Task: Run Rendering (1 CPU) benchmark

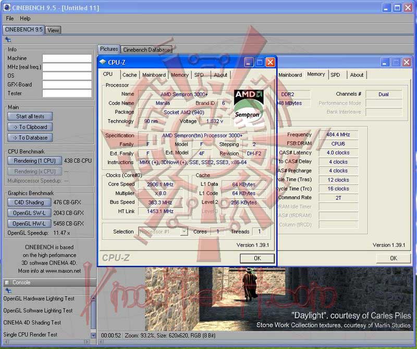Action: [34, 161]
